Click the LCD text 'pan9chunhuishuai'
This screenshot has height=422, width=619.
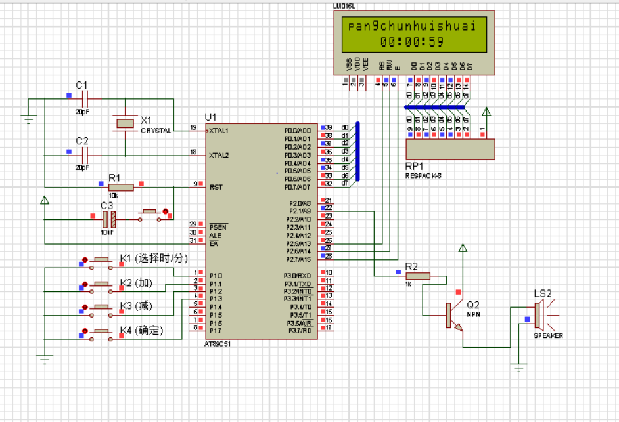tap(412, 26)
